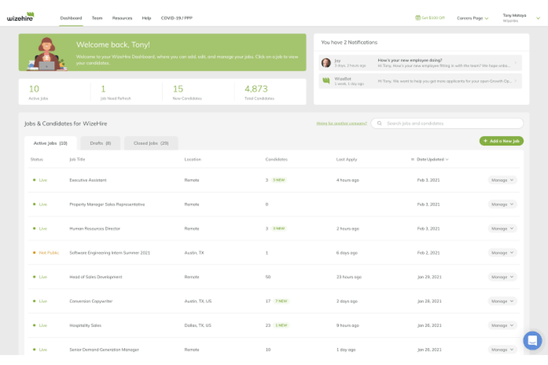Open Manage dropdown for Human Resources Director
The image size is (548, 365).
[x=502, y=229]
